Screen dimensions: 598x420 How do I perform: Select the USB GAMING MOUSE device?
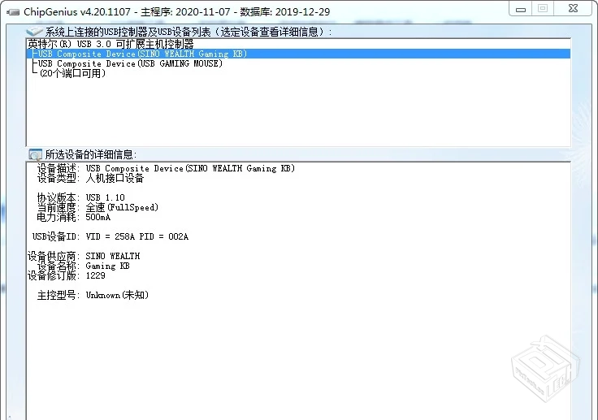click(130, 63)
